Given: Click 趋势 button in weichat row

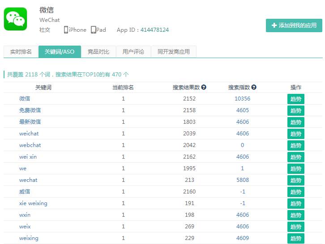Looking at the screenshot, I should click(296, 134).
